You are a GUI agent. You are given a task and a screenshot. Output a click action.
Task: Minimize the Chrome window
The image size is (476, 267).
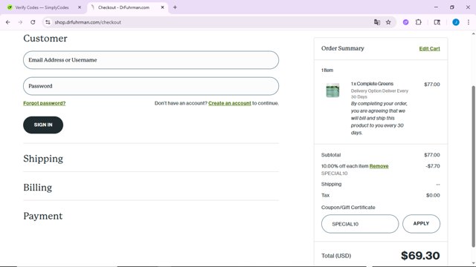436,7
